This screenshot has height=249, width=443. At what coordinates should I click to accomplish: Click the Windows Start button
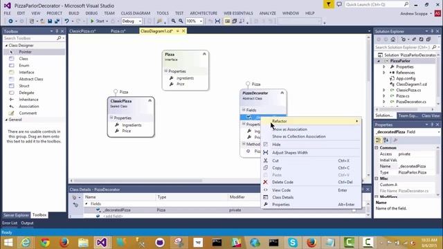tap(8, 243)
